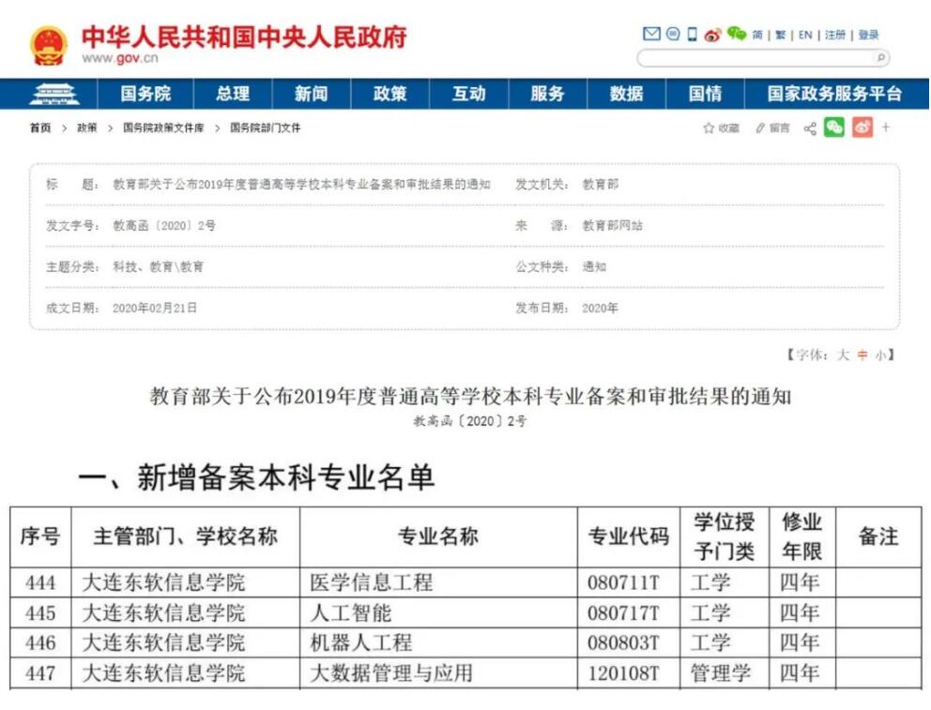This screenshot has width=931, height=710.
Task: Click the major code 080717T
Action: click(x=623, y=612)
